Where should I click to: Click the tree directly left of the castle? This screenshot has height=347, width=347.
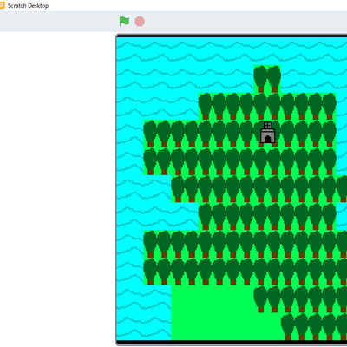click(x=247, y=133)
